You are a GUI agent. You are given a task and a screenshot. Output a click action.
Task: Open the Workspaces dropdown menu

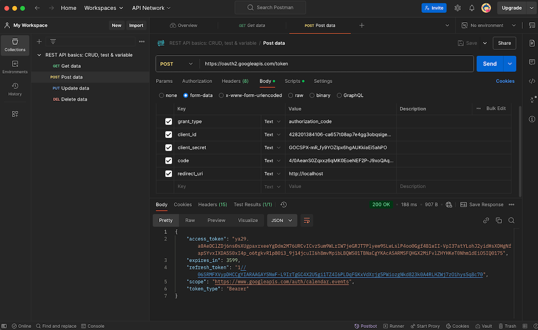(x=104, y=8)
